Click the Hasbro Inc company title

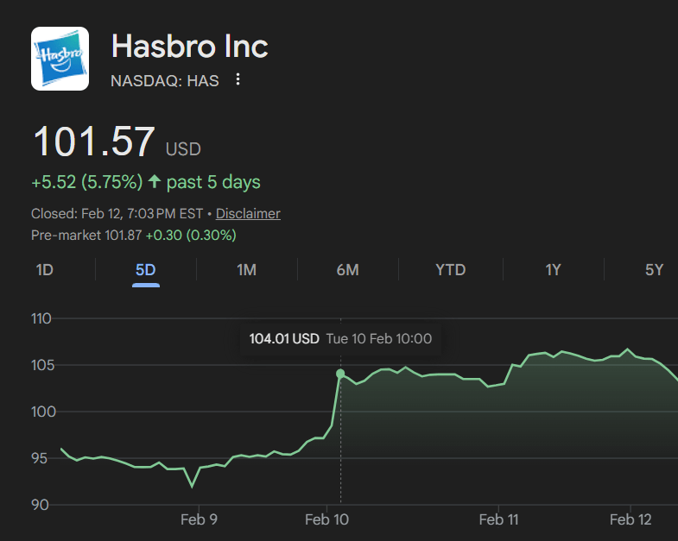[190, 46]
